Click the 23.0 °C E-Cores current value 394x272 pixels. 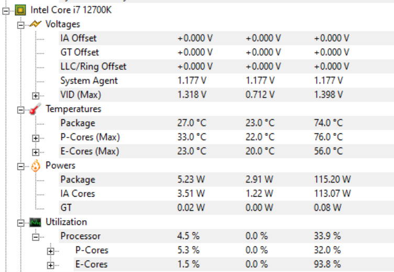192,151
